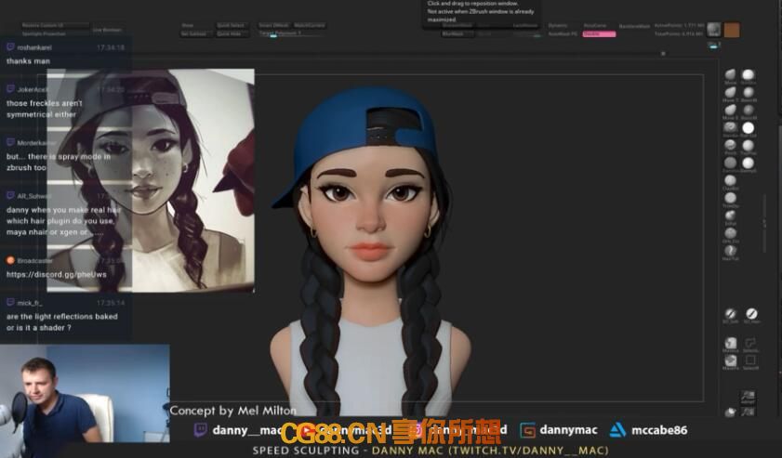Disable the pink Double toggle
The image size is (782, 458).
(599, 33)
